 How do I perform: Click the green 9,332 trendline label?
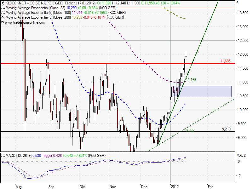(x=190, y=130)
